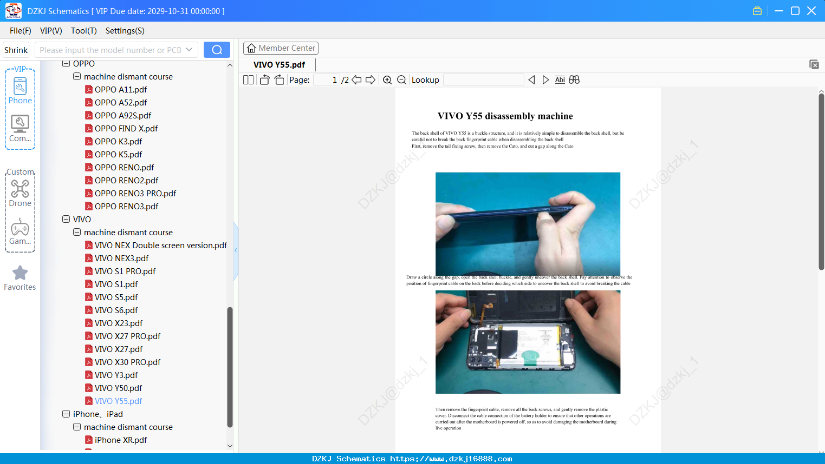Click the side panel collapse handle
Image resolution: width=825 pixels, height=464 pixels.
pos(236,250)
